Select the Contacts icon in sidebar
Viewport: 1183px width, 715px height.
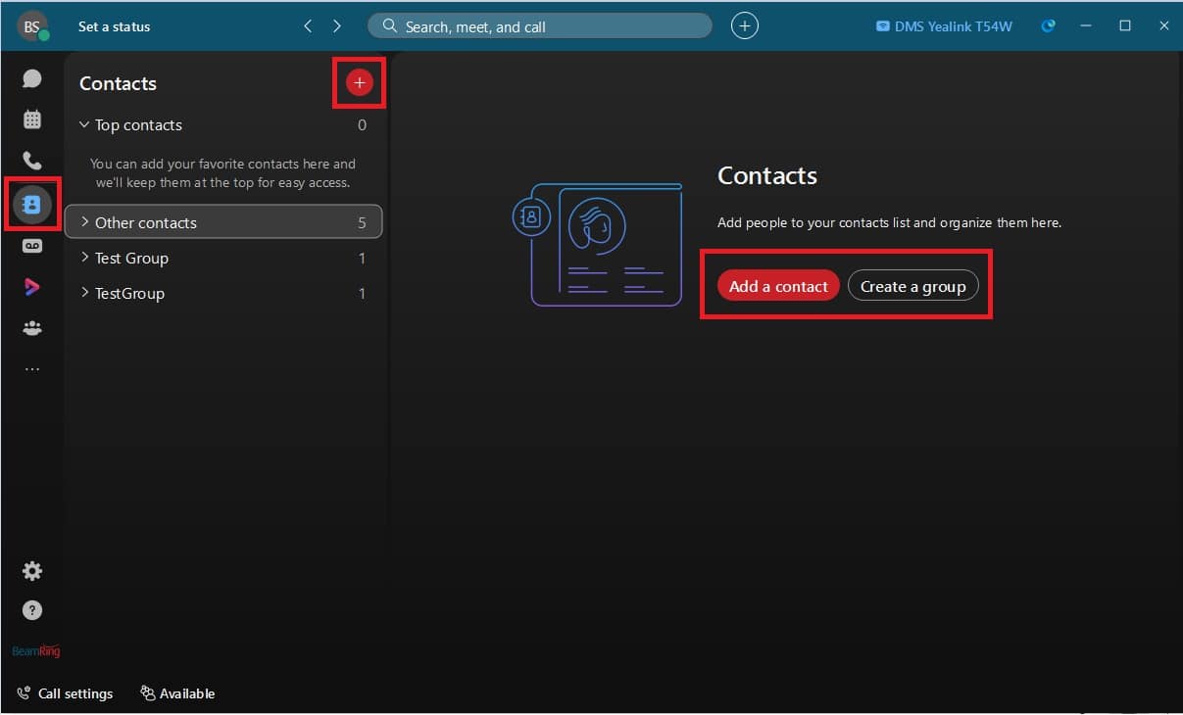pyautogui.click(x=32, y=204)
